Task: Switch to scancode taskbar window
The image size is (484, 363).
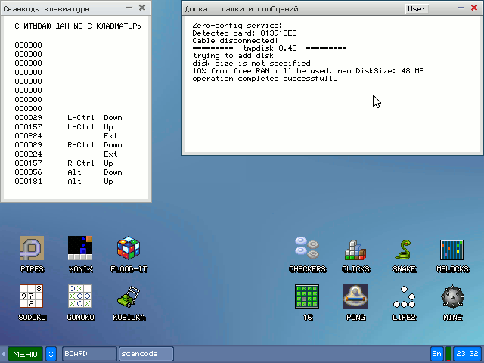Action: coord(146,354)
